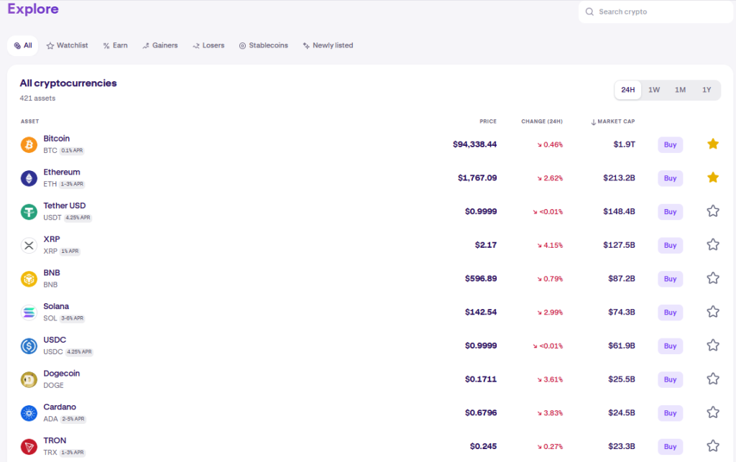Add Solana to favorites via its star
The height and width of the screenshot is (462, 736).
(x=713, y=312)
